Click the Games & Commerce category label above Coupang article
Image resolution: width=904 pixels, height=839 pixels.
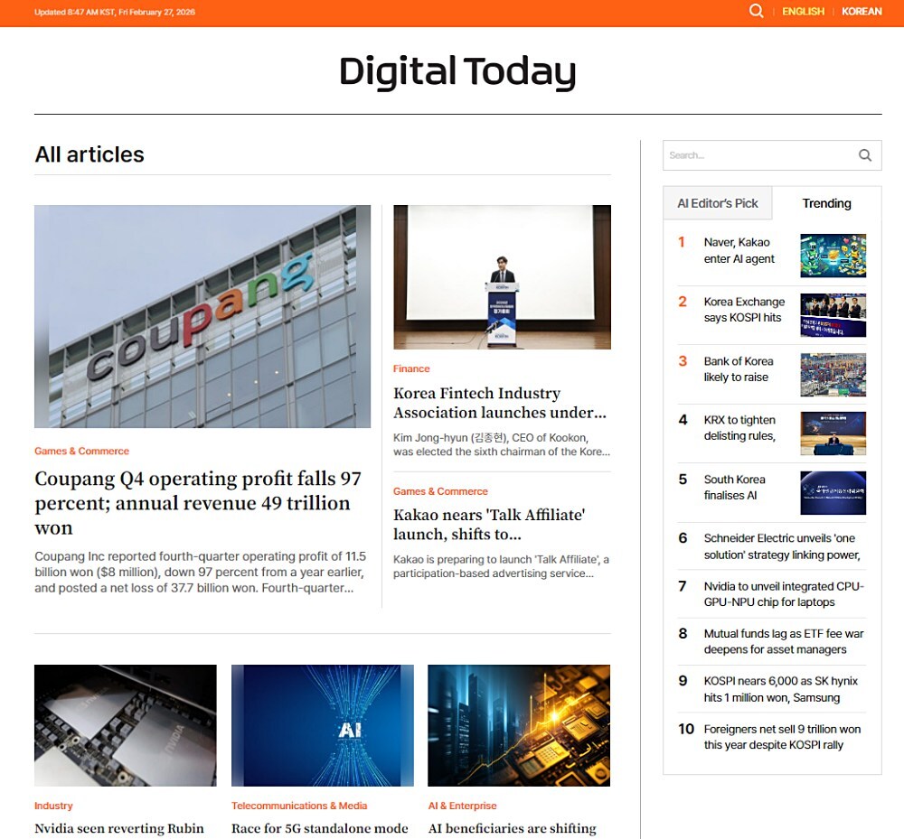point(81,450)
